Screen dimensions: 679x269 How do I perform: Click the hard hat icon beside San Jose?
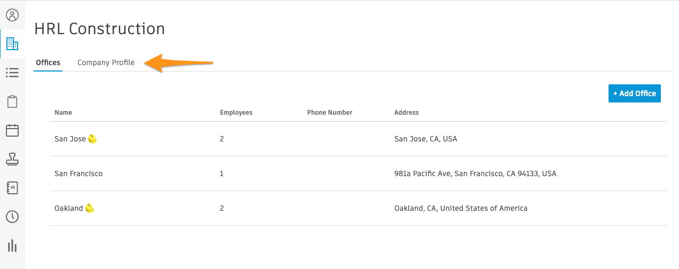coord(93,139)
